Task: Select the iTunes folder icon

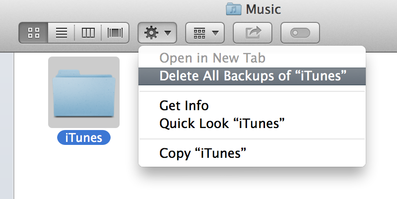Action: pyautogui.click(x=84, y=92)
